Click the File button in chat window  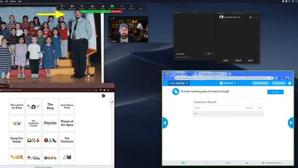point(208,54)
